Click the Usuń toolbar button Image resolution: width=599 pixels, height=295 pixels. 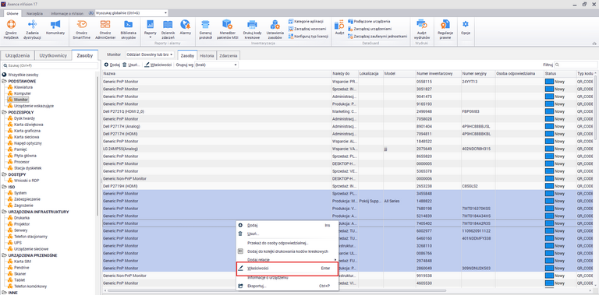pos(132,65)
